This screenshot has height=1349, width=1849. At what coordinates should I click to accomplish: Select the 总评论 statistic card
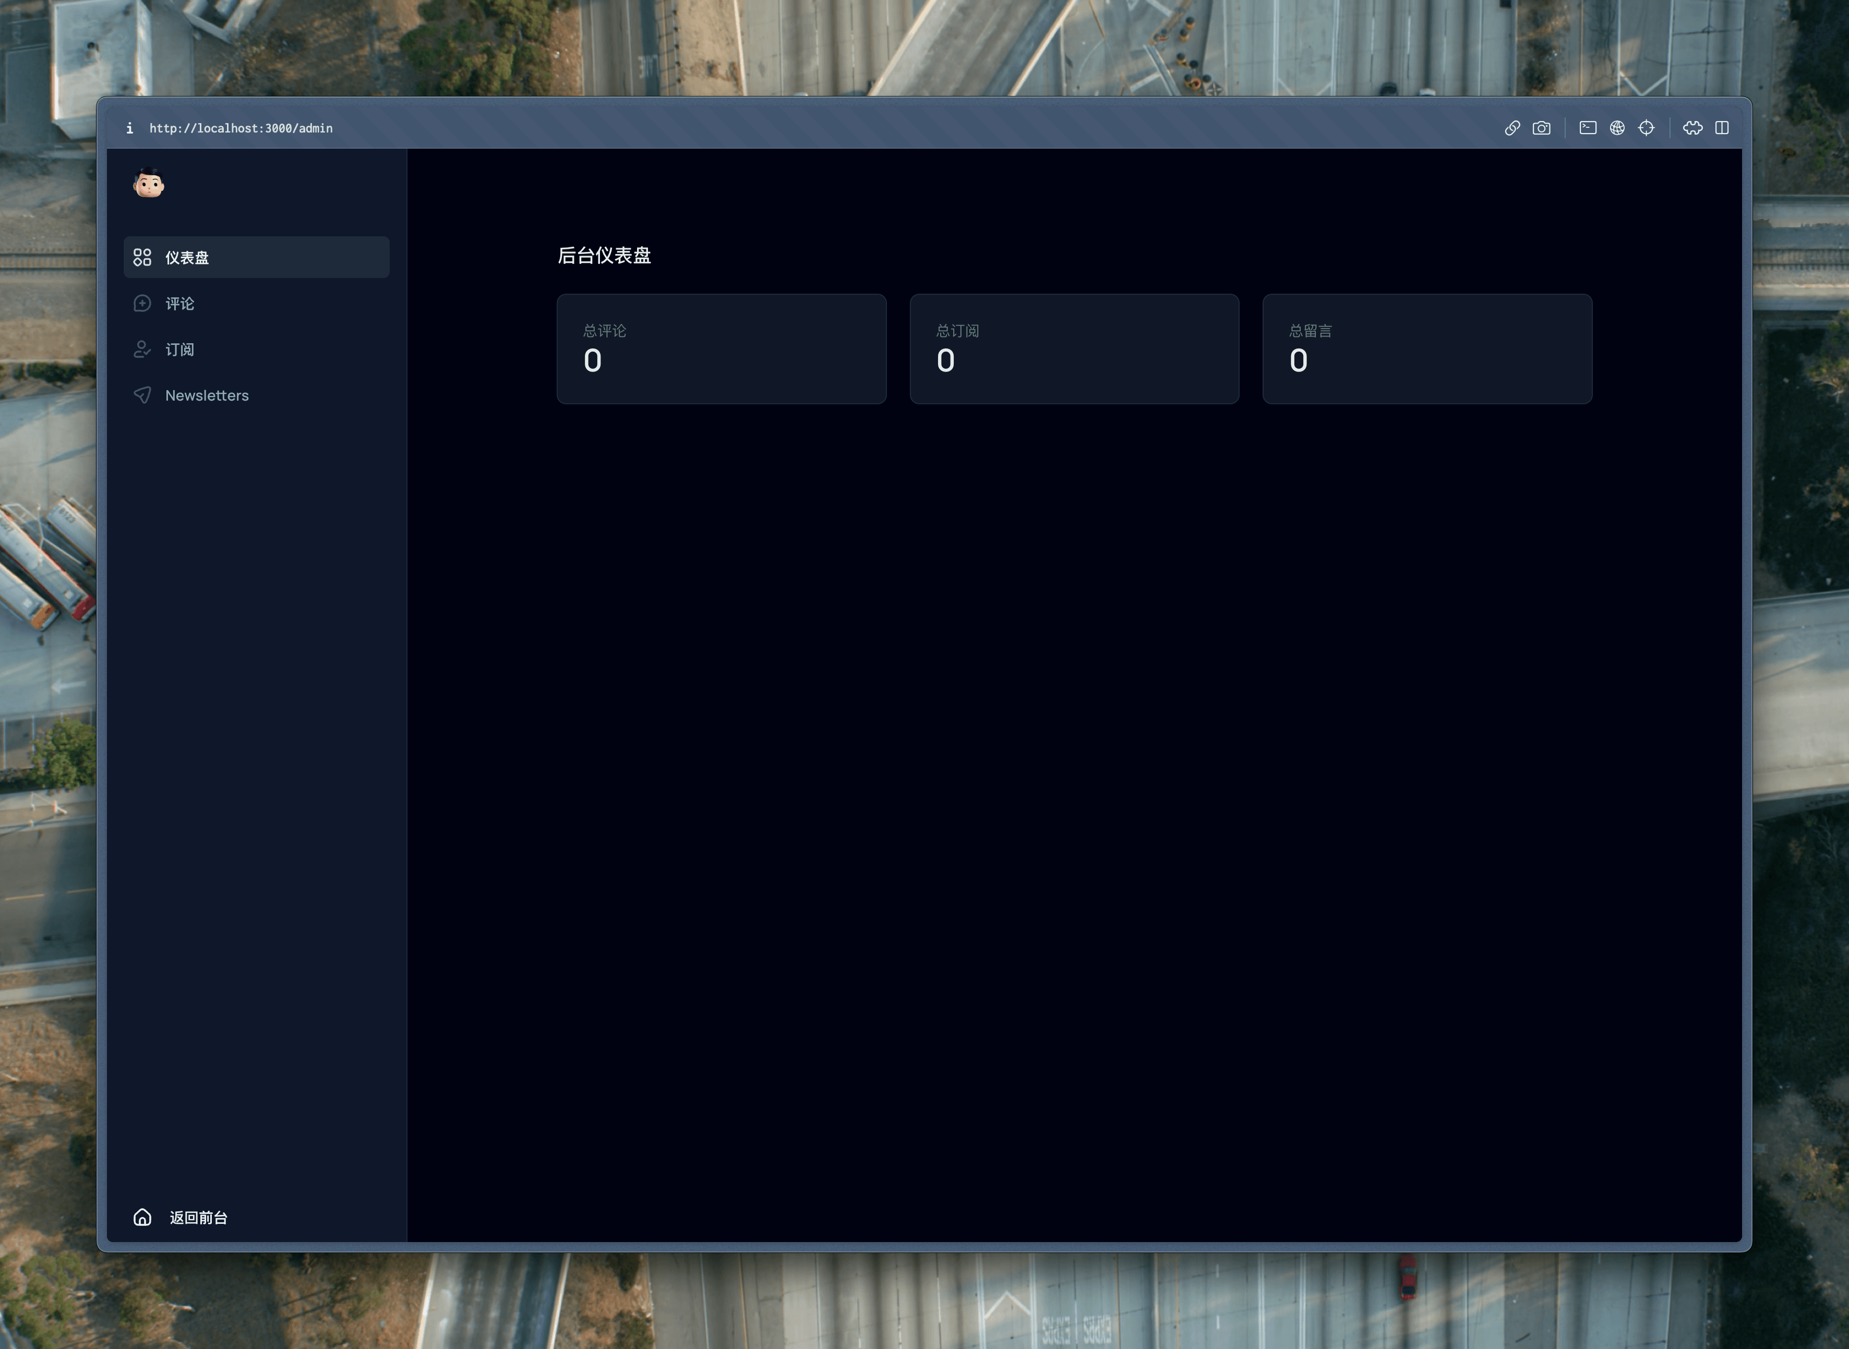click(721, 348)
